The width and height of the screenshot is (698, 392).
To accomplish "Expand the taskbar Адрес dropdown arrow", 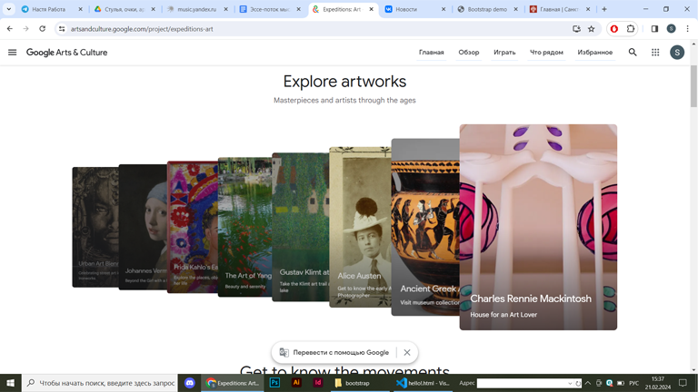I will [x=570, y=383].
